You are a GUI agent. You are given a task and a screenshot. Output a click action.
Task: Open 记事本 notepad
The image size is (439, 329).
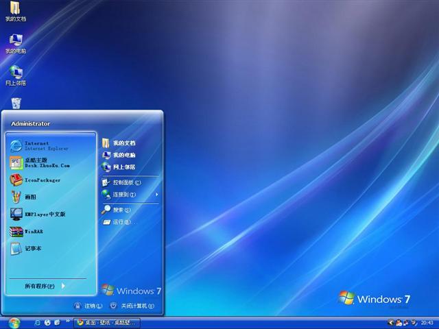click(x=50, y=248)
